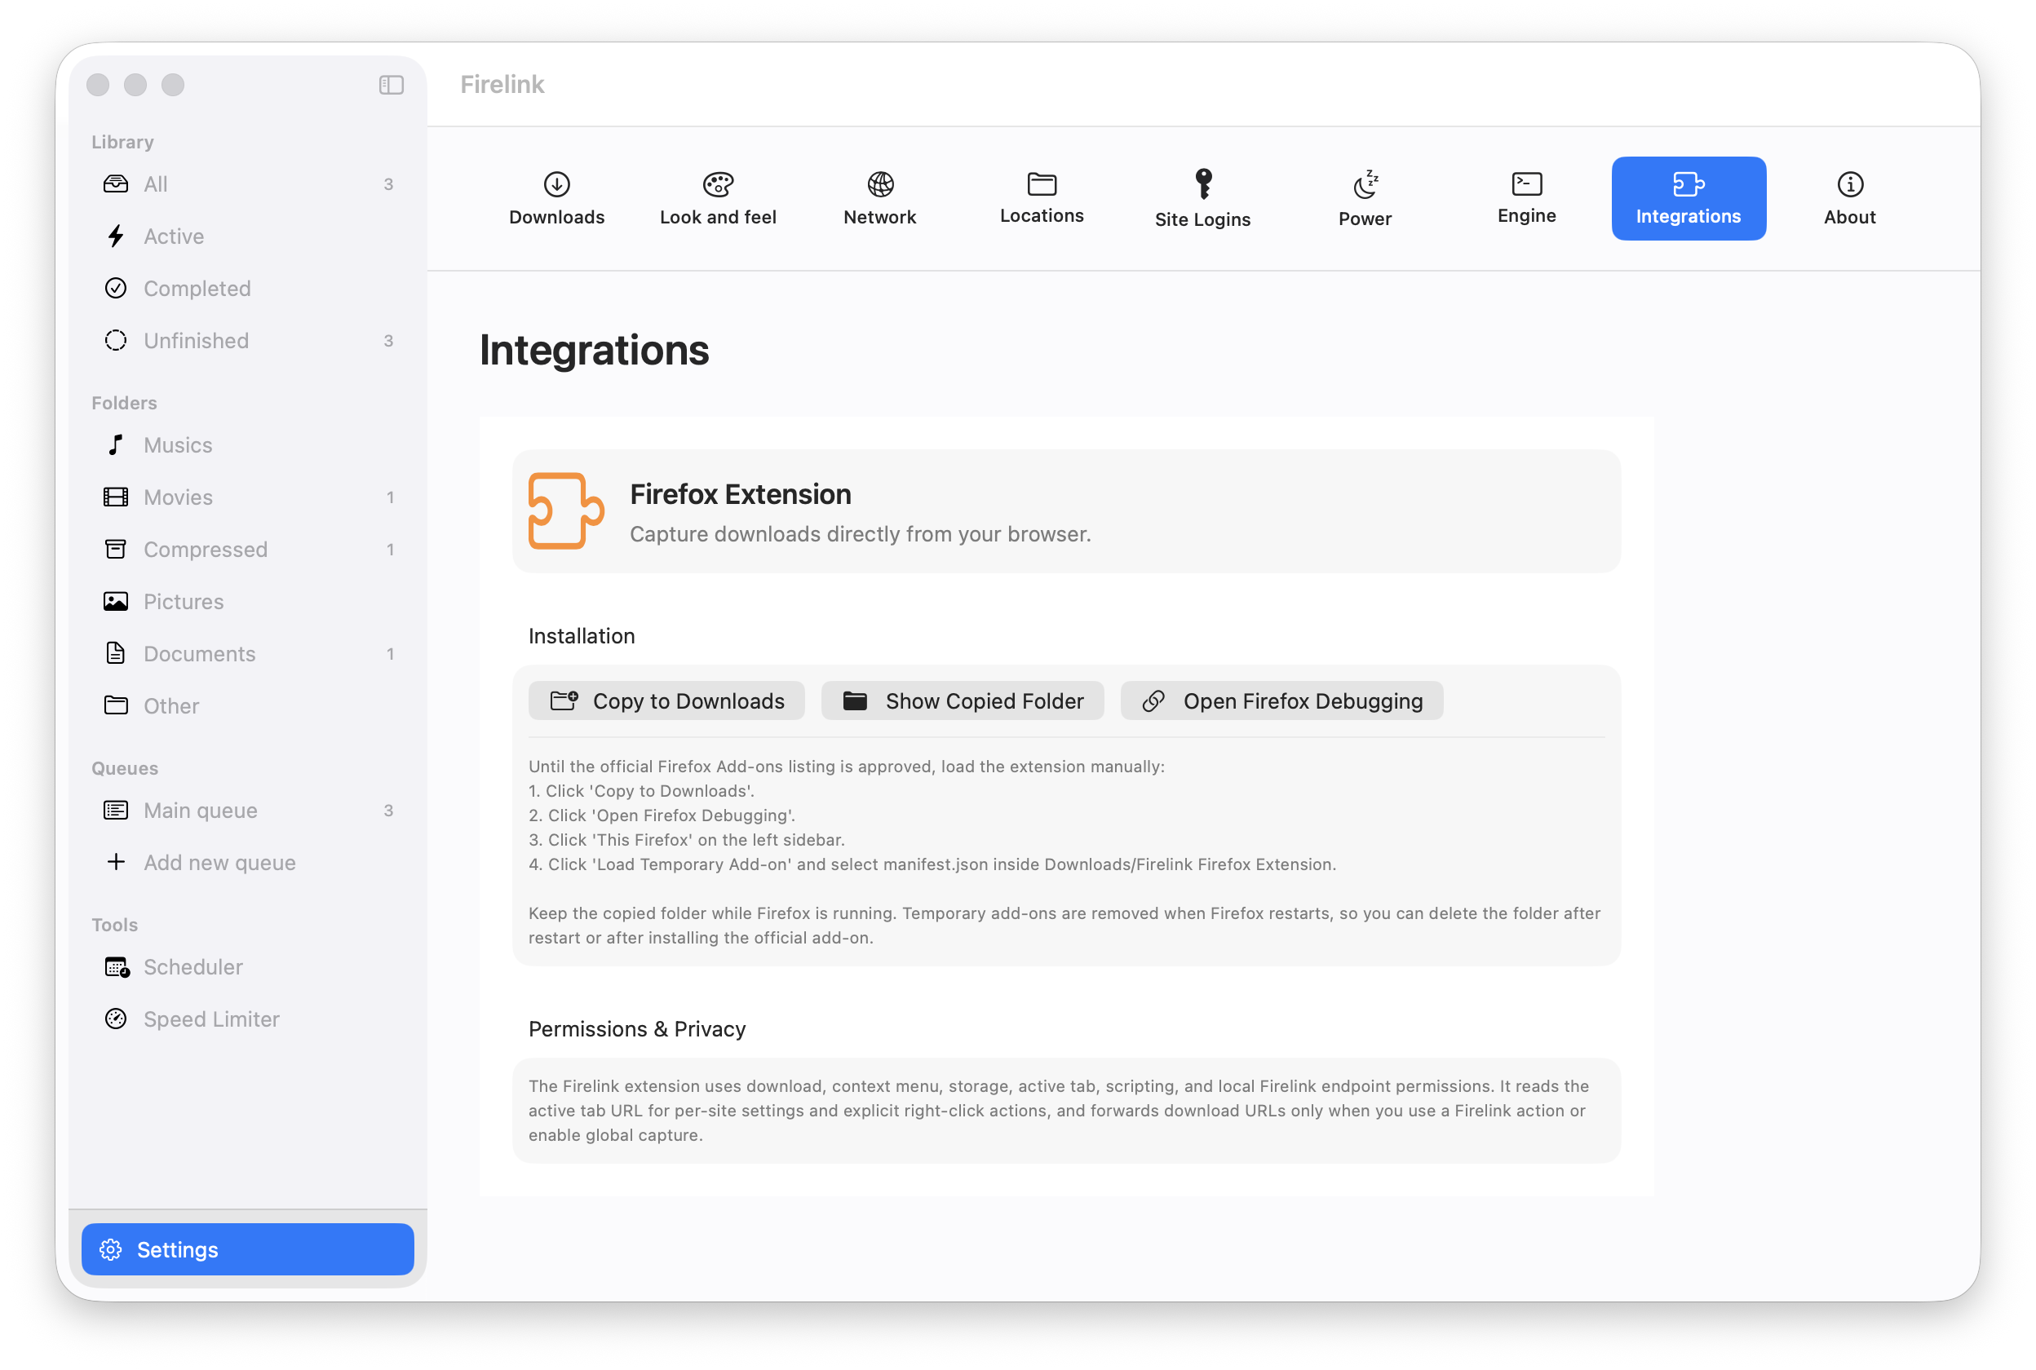Click the Integrations page heading
This screenshot has width=2036, height=1370.
[x=594, y=350]
